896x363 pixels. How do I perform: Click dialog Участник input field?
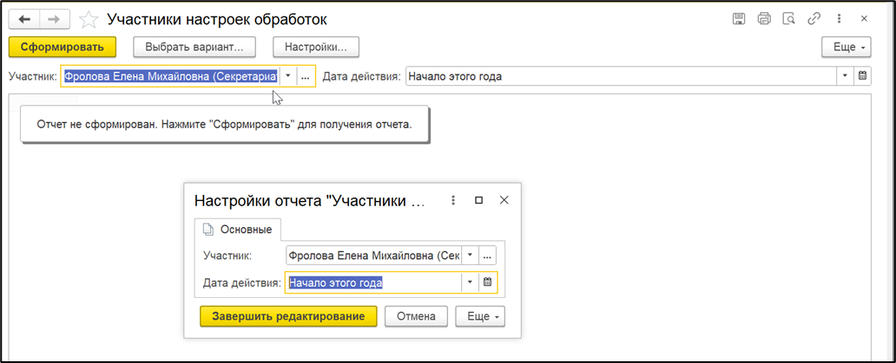[373, 256]
